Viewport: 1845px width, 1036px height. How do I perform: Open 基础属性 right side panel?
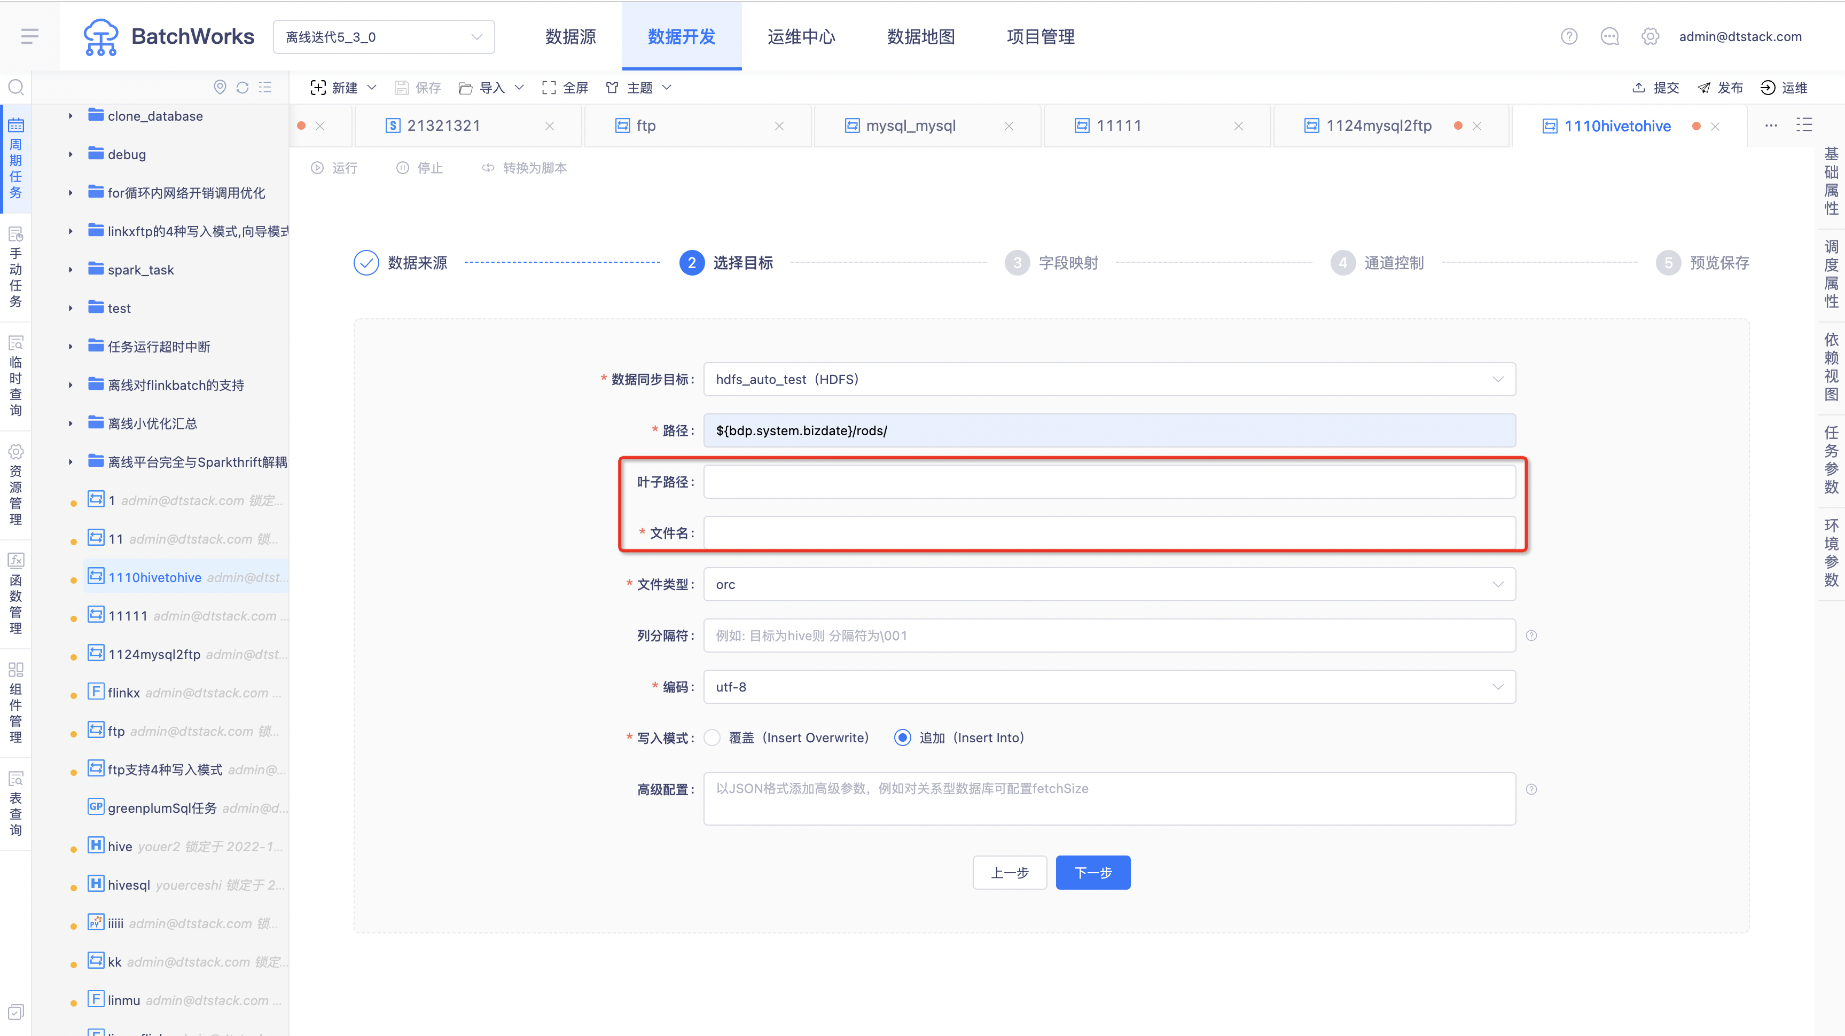point(1831,182)
